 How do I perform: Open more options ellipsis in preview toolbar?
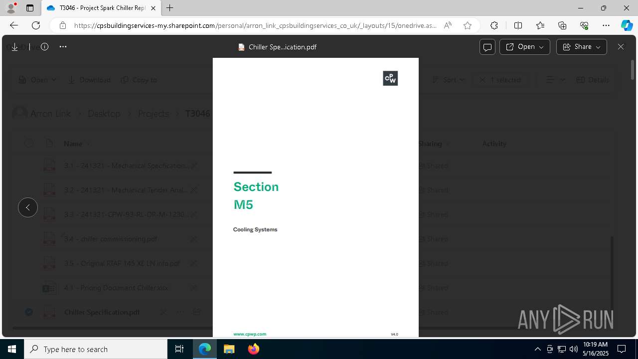(x=63, y=47)
